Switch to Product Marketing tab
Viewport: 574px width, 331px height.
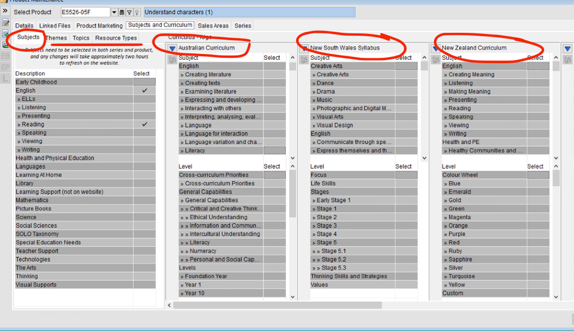pos(99,26)
